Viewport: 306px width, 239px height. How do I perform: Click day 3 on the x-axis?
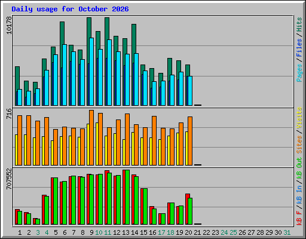[x=38, y=232]
